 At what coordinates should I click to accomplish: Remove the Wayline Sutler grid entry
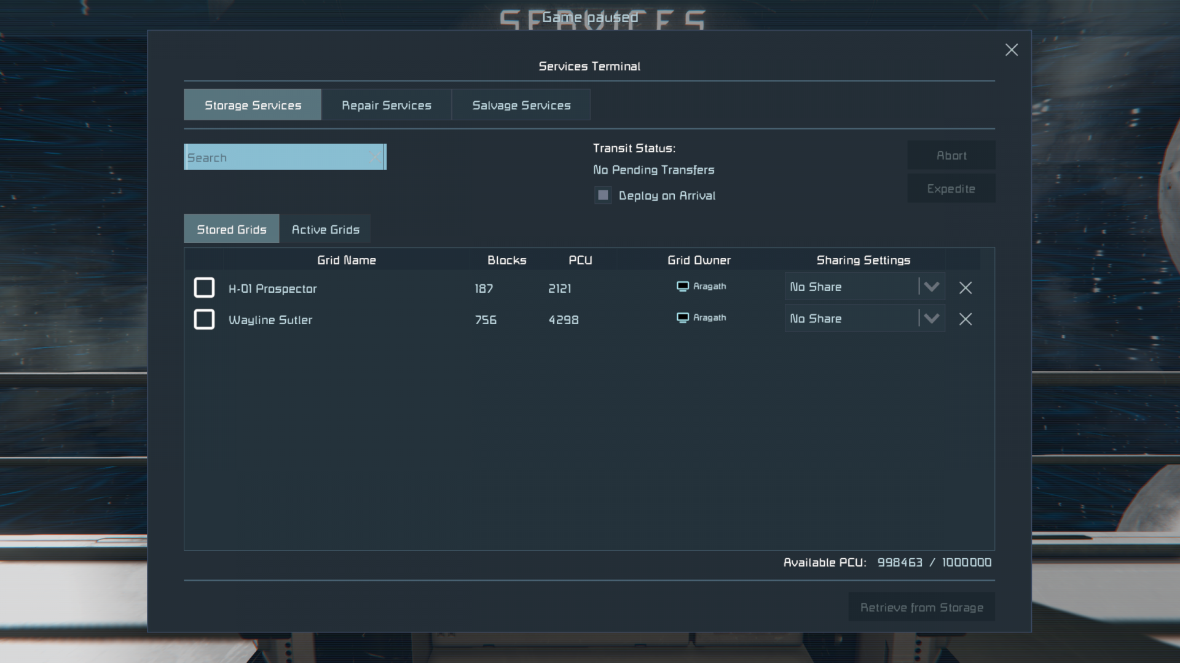point(966,319)
